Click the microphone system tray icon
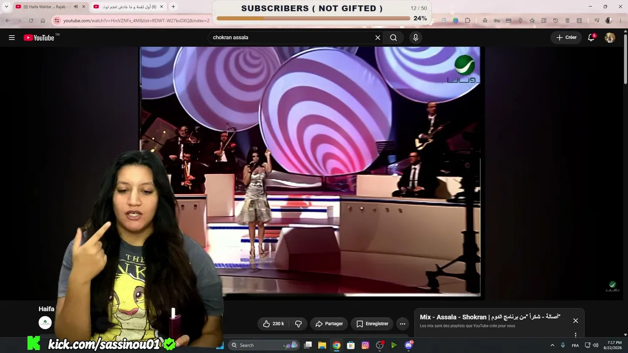The image size is (628, 353). pos(563,345)
